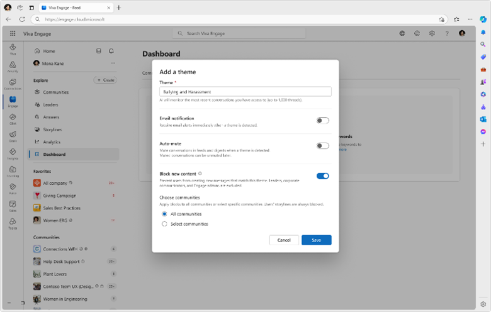The width and height of the screenshot is (491, 312).
Task: Open help question mark icon
Action: pos(447,33)
